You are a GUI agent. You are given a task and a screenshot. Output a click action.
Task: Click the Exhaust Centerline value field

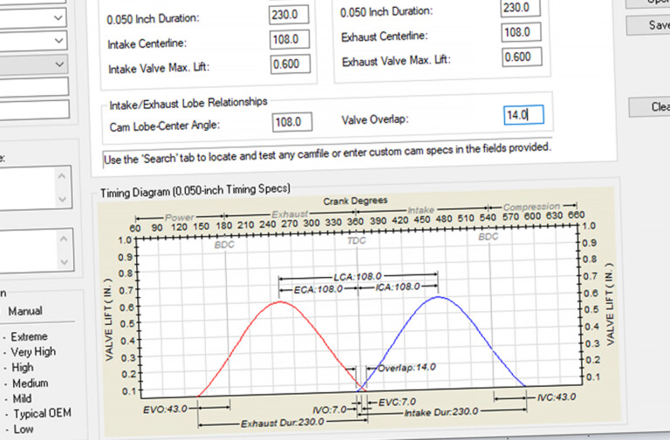coord(521,32)
